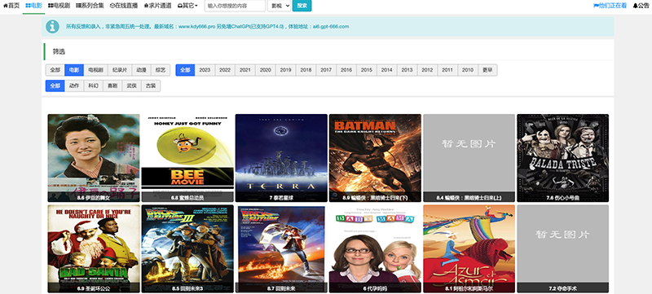
Task: Click the 搜索 search button
Action: (302, 6)
